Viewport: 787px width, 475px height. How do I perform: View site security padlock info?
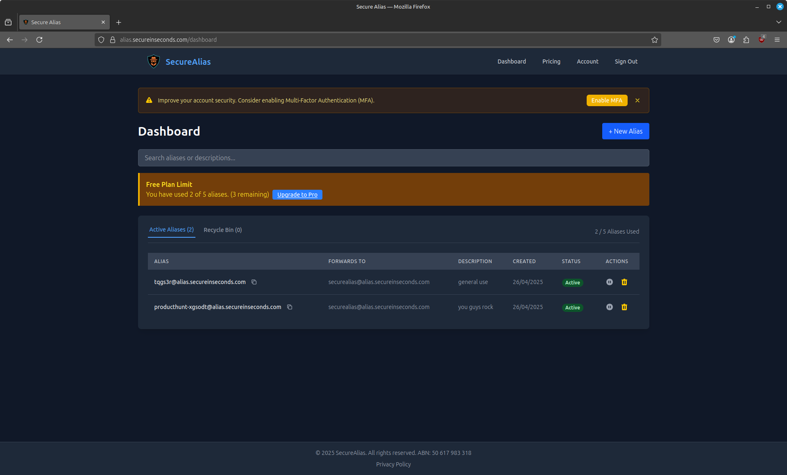coord(113,40)
